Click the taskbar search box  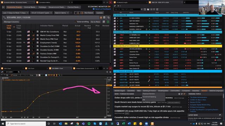pos(26,124)
